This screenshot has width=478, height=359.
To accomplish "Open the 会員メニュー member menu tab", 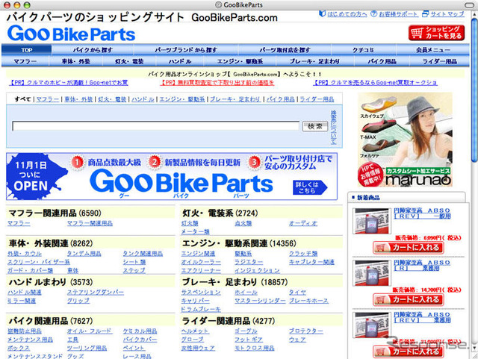I will coord(432,50).
